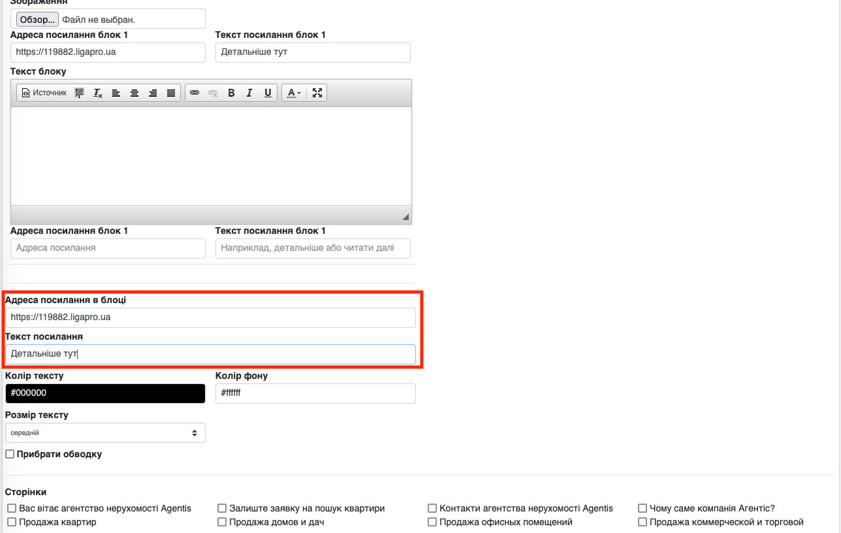Justify the editor text
This screenshot has height=533, width=841.
click(171, 93)
